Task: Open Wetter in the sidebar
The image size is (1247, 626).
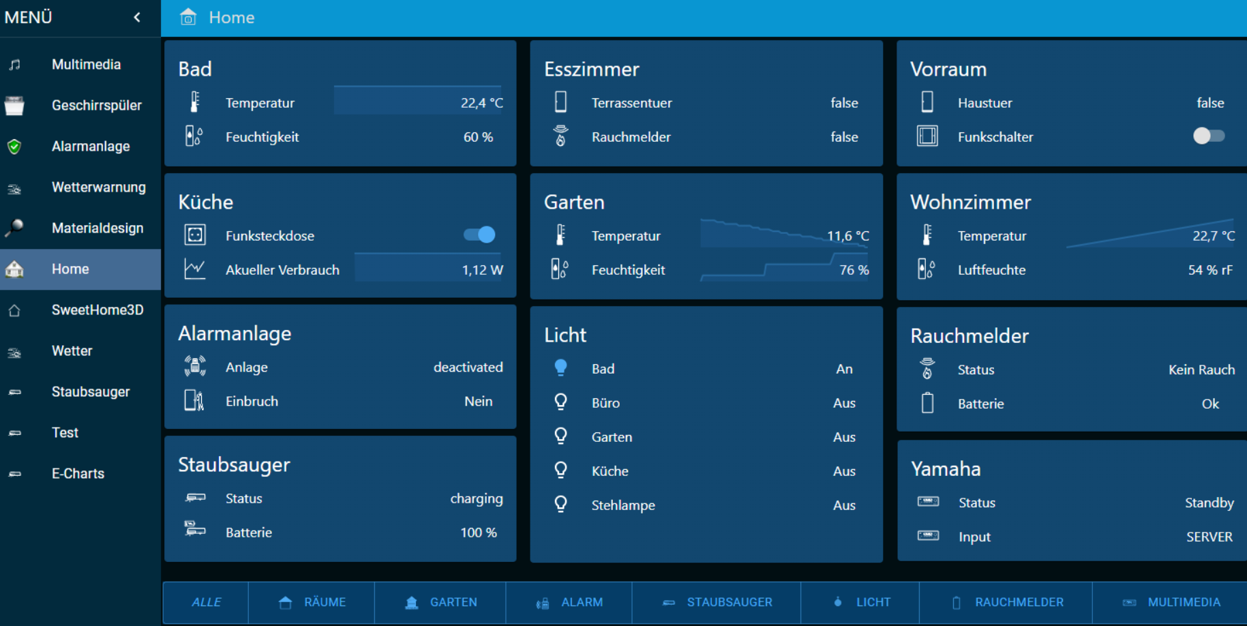Action: coord(80,351)
